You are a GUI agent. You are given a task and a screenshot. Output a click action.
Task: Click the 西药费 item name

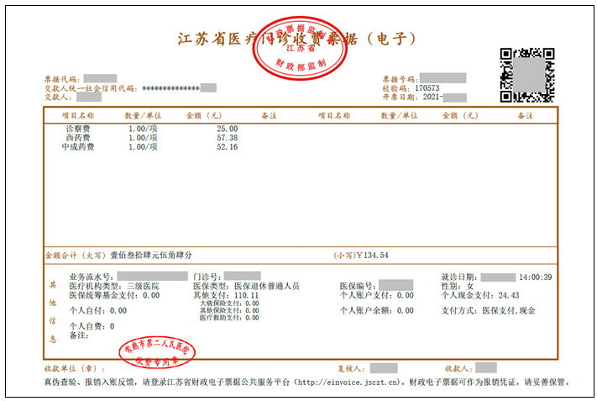click(78, 138)
